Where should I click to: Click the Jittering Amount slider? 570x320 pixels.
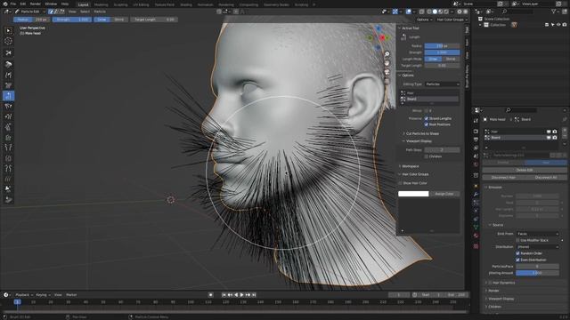pyautogui.click(x=537, y=273)
